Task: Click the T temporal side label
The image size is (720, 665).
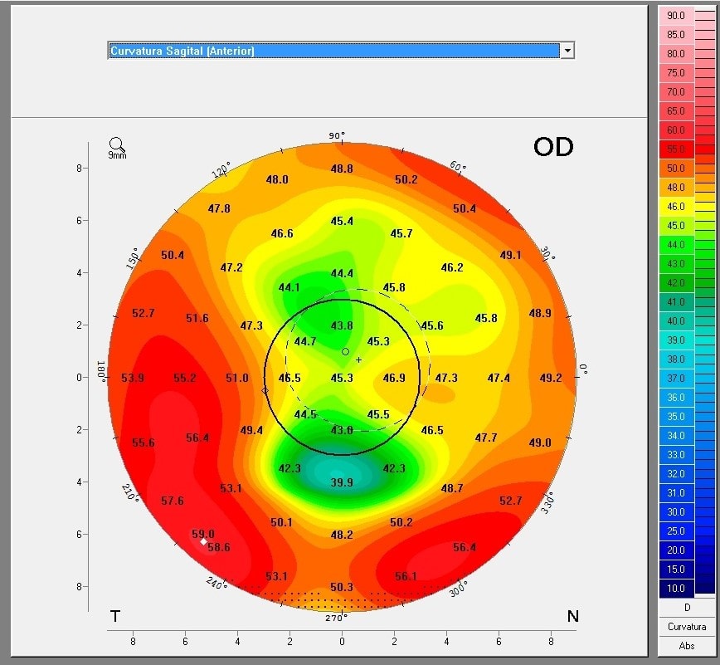Action: coord(114,616)
